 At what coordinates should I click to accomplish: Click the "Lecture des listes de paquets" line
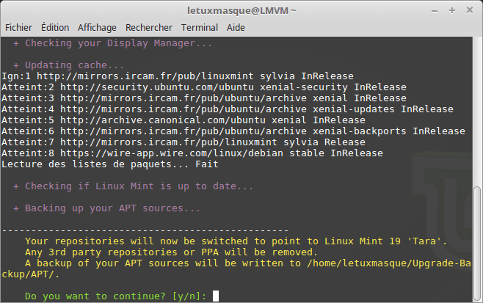pos(109,164)
